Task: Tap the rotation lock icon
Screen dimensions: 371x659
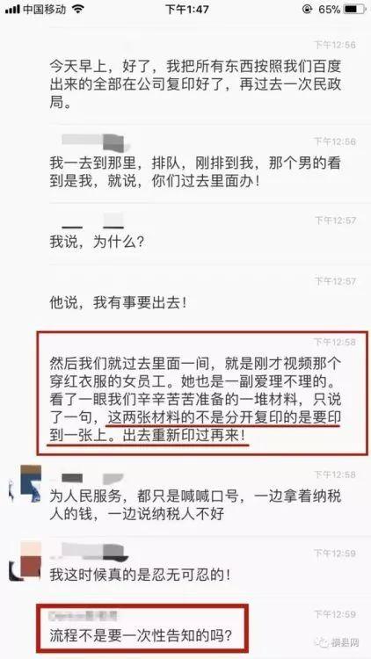Action: pyautogui.click(x=307, y=10)
